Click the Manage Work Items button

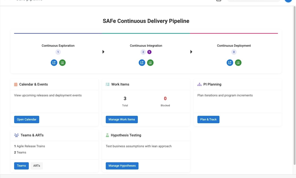(122, 119)
